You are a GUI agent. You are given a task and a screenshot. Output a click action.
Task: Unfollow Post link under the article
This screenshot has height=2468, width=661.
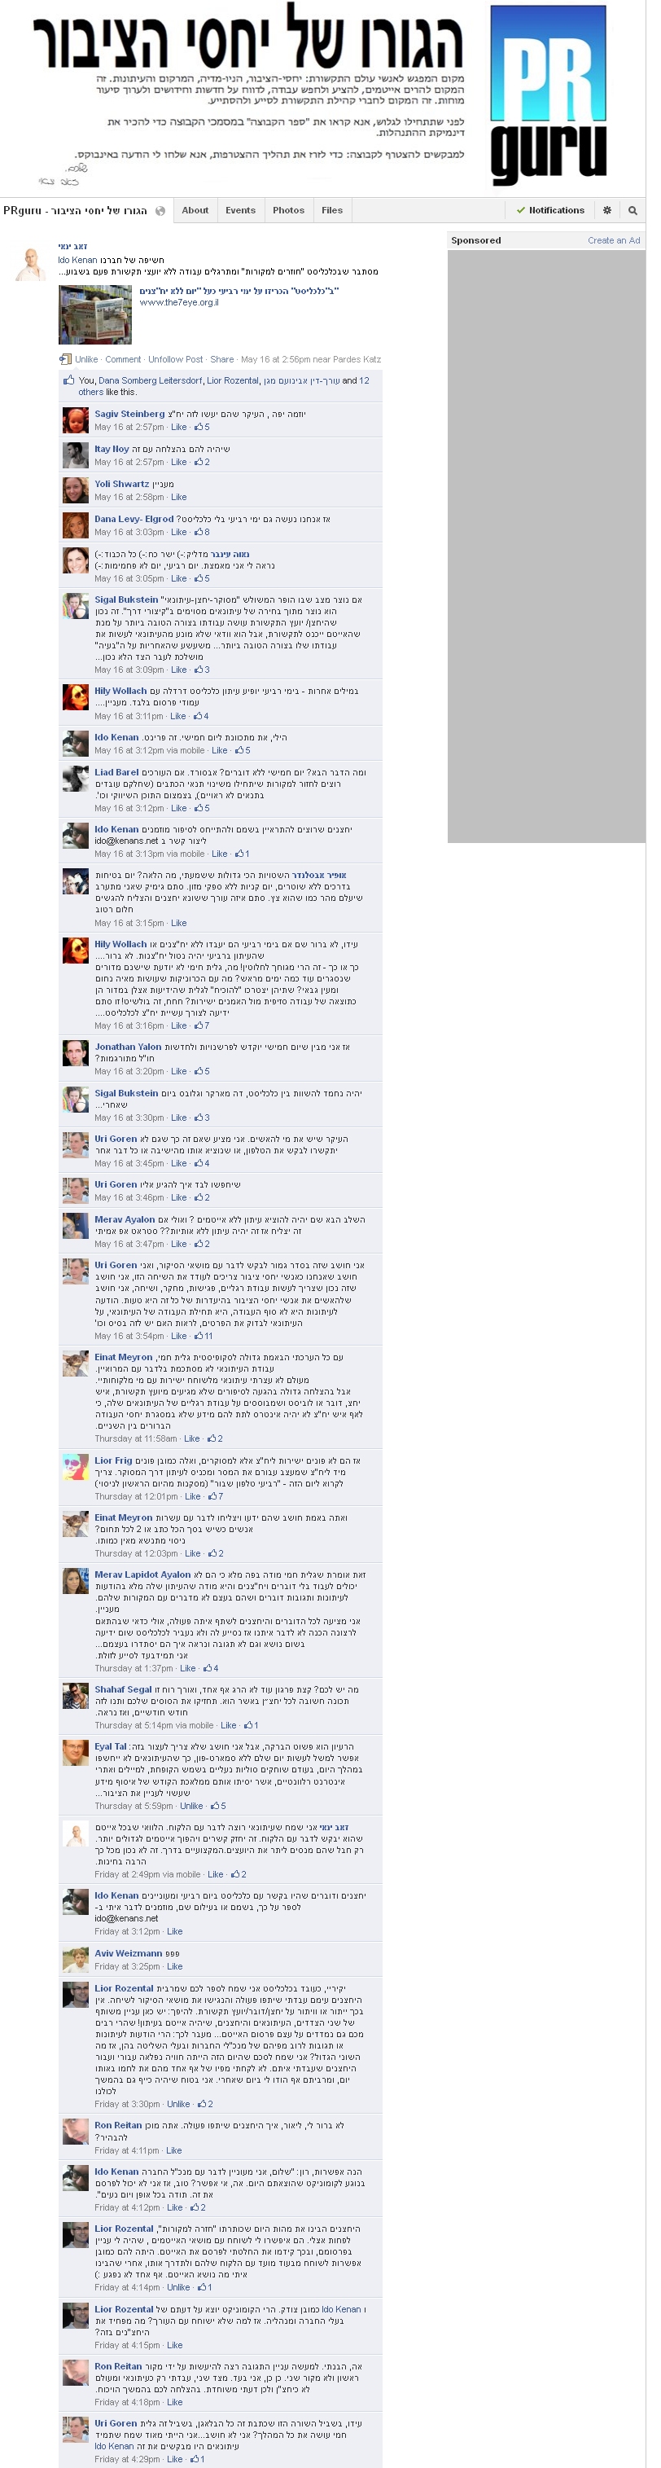click(175, 359)
